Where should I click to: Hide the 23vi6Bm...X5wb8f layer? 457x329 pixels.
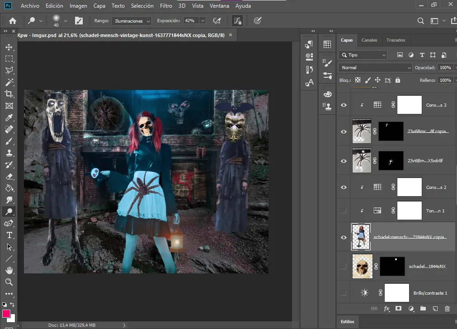tap(344, 161)
